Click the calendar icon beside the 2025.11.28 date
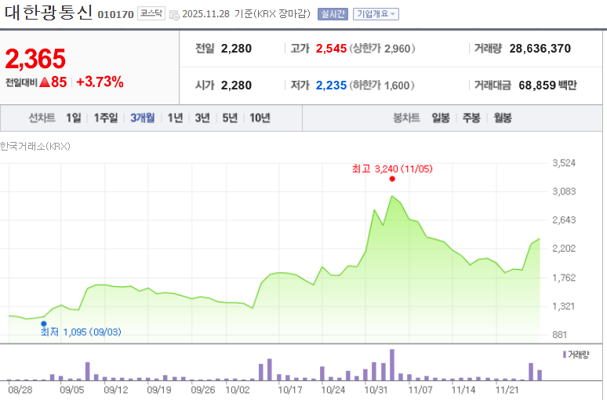 pyautogui.click(x=174, y=15)
